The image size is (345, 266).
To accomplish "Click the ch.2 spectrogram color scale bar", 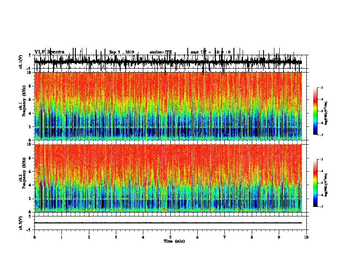I will [315, 183].
